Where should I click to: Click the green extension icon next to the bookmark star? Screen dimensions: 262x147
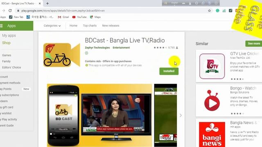[217, 11]
